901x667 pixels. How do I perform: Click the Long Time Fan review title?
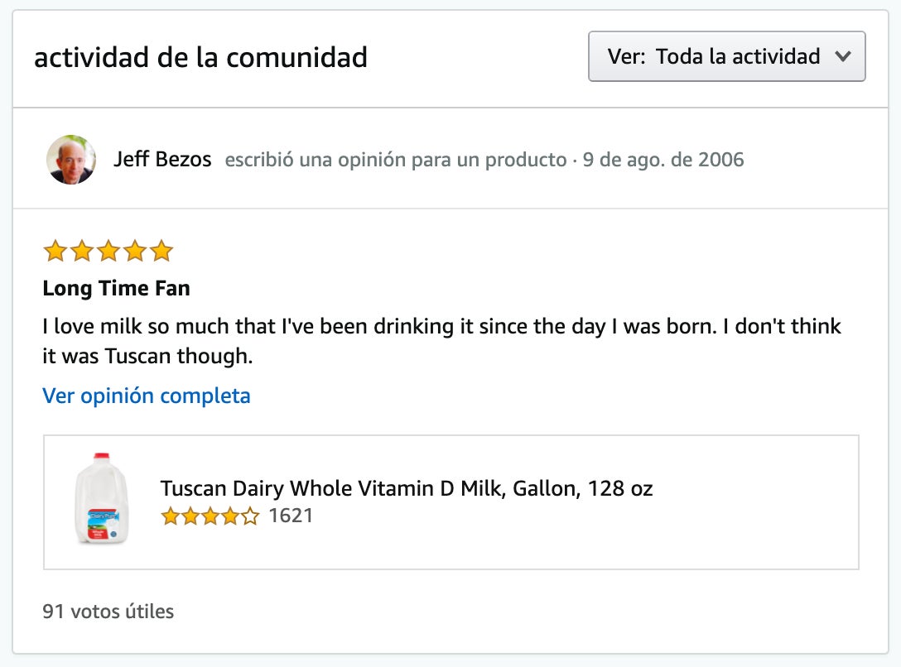[115, 289]
